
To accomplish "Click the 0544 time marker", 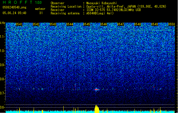I will 70,24.
